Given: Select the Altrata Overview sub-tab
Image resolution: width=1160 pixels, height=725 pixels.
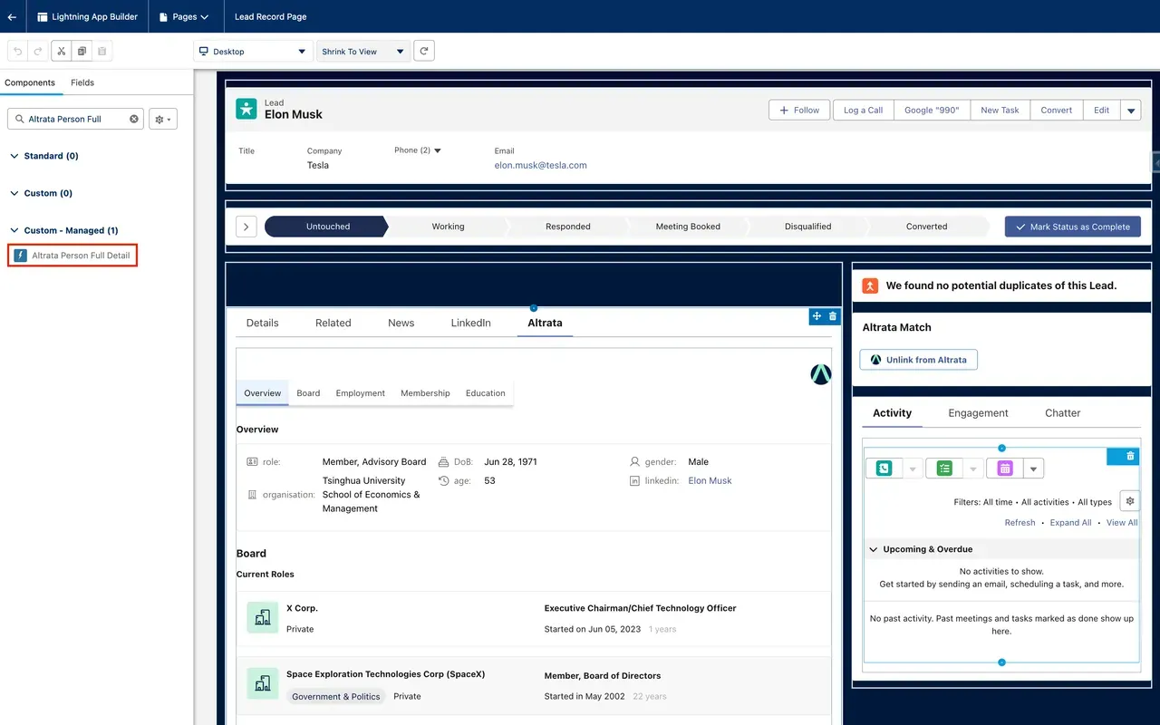Looking at the screenshot, I should [263, 393].
